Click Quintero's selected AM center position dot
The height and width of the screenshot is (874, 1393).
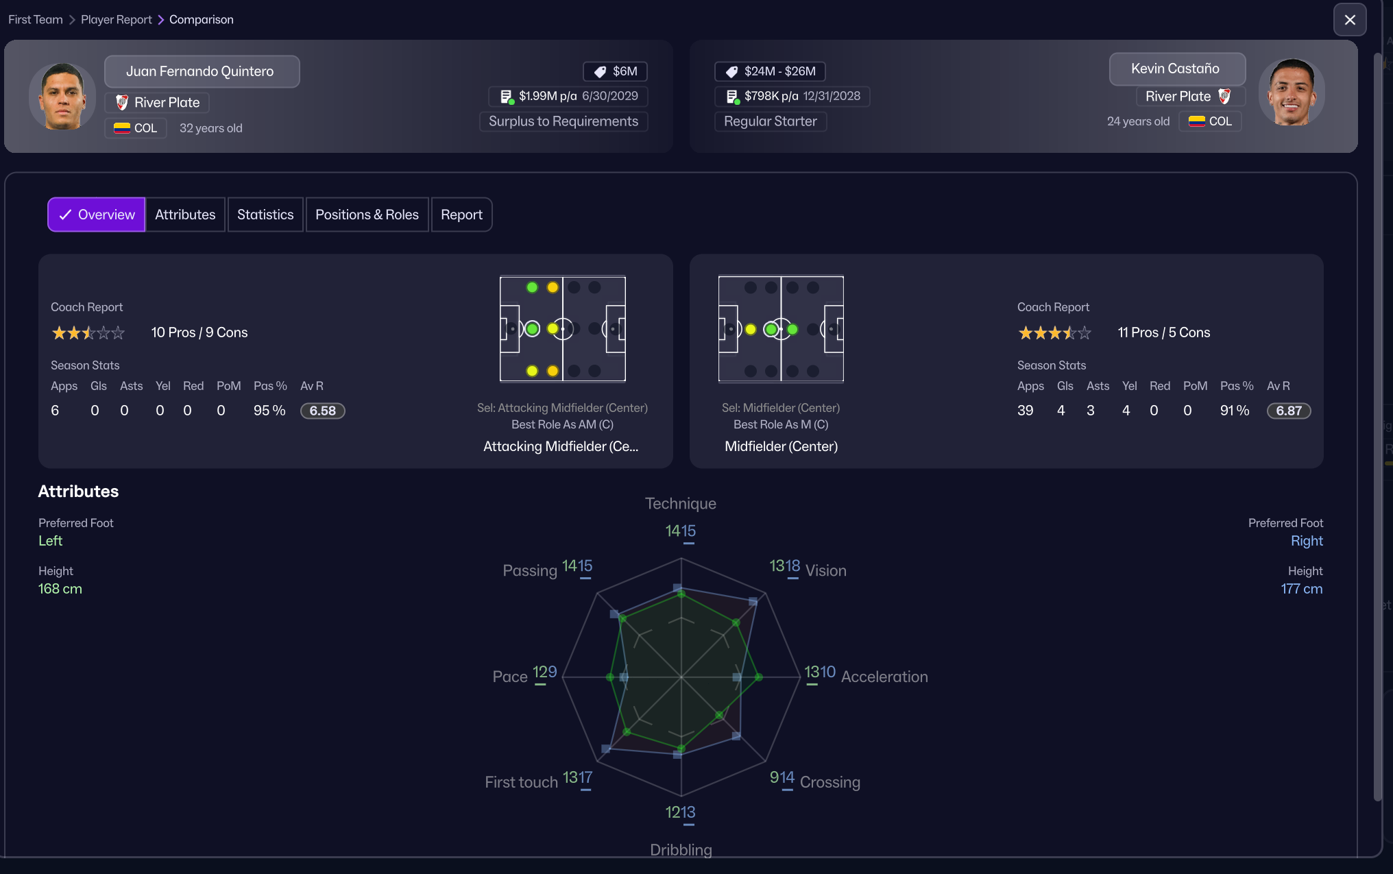[x=533, y=329]
